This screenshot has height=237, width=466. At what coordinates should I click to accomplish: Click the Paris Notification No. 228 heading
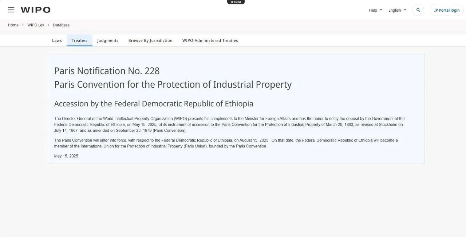pos(107,71)
